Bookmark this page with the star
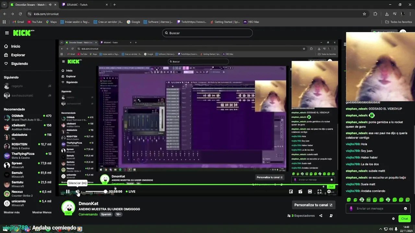415x233 pixels. click(x=364, y=14)
